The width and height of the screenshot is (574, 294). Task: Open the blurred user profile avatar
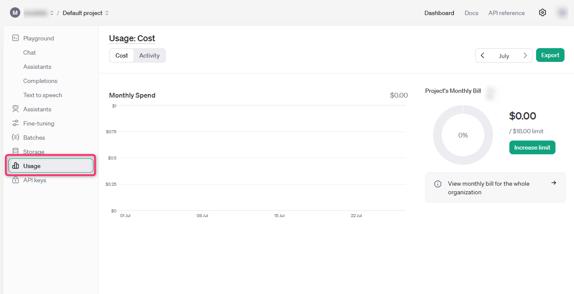[x=562, y=13]
